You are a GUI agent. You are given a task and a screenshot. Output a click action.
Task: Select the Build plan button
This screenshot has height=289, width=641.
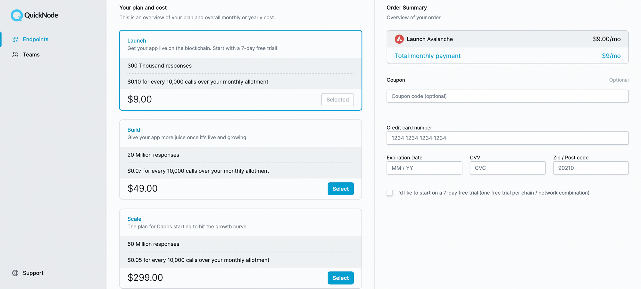click(341, 189)
